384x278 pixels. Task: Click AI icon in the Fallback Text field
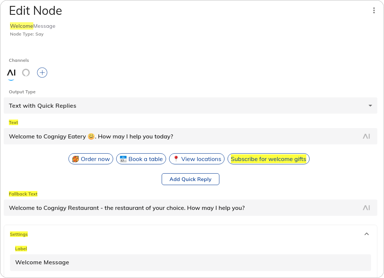366,208
